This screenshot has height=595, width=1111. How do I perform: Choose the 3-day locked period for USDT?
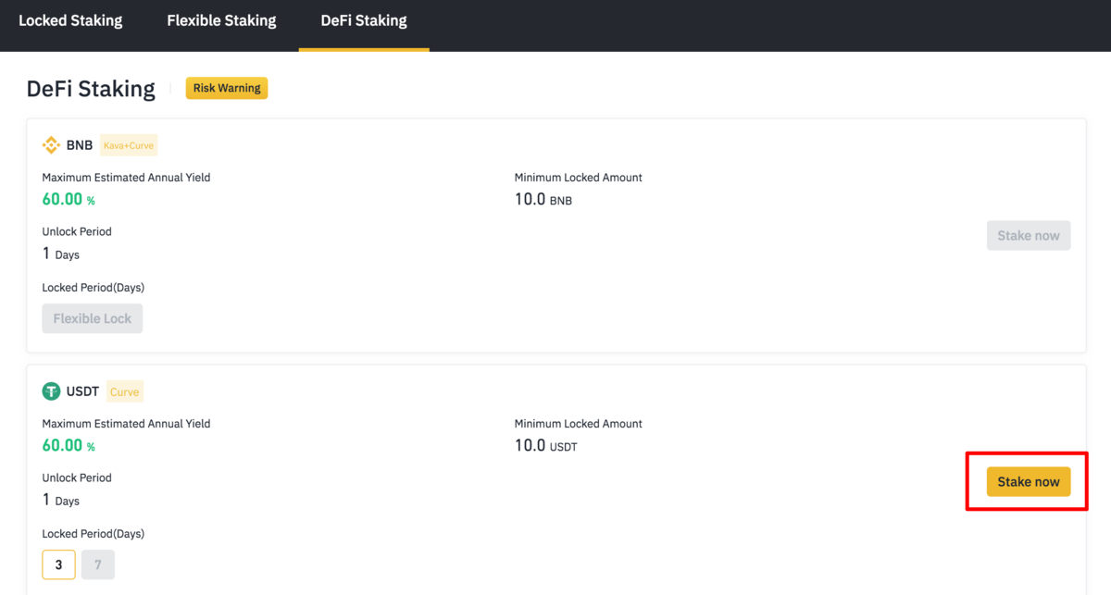coord(59,564)
